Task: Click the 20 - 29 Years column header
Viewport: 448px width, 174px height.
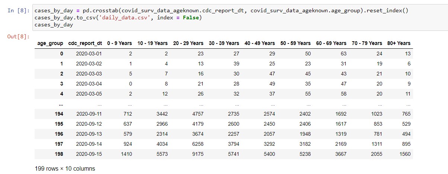Action: tap(188, 43)
